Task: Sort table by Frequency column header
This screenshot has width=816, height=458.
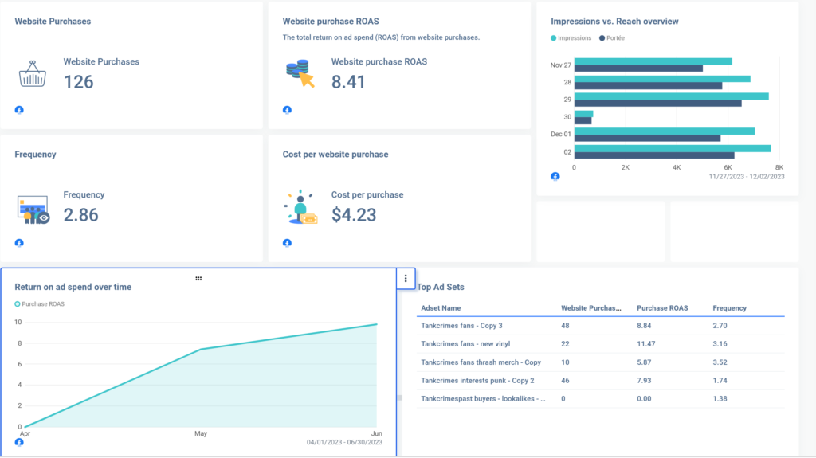Action: [730, 308]
